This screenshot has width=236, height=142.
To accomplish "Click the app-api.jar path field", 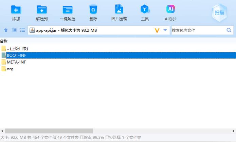I will [x=99, y=30].
